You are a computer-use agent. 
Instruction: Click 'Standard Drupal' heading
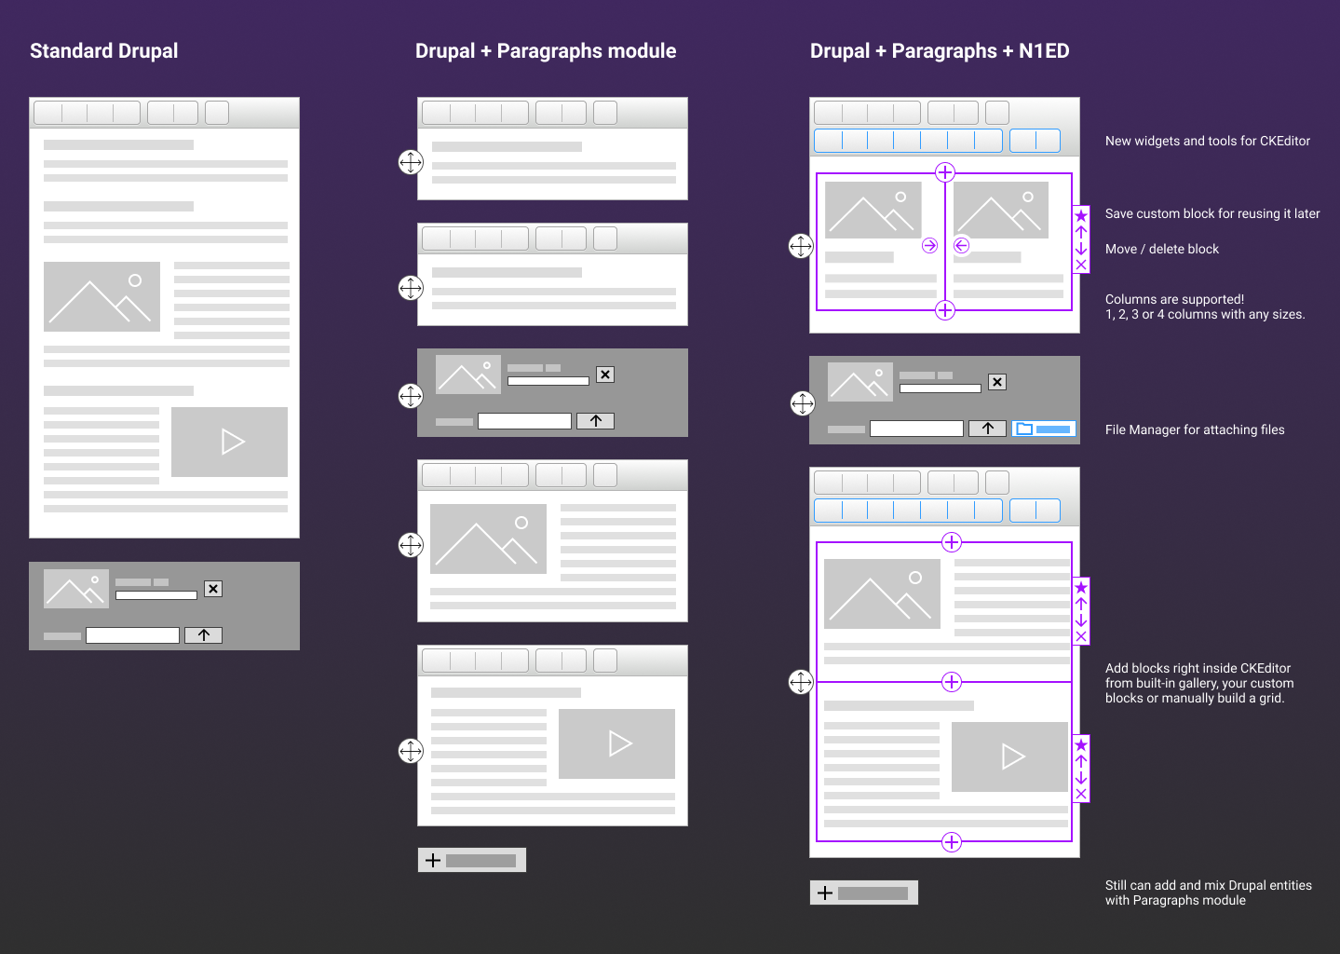[104, 51]
